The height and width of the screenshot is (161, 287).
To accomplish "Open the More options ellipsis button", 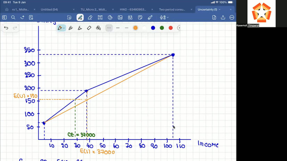I will coord(232,17).
